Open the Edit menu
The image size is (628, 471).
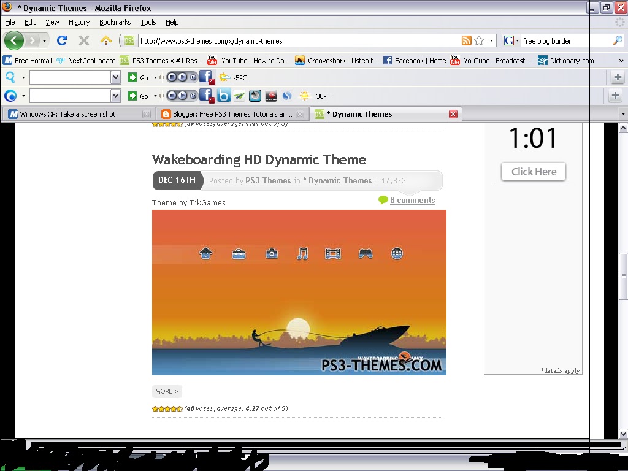(30, 22)
